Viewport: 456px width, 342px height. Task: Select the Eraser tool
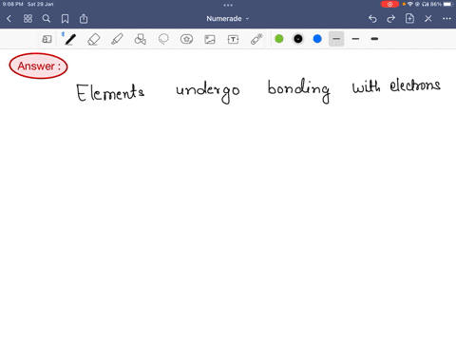click(x=94, y=39)
